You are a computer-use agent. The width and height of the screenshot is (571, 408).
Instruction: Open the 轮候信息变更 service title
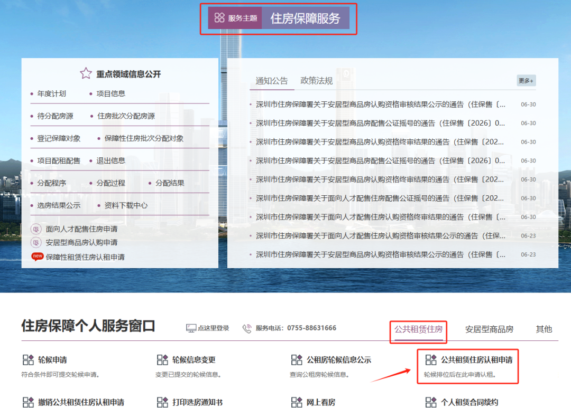click(194, 360)
